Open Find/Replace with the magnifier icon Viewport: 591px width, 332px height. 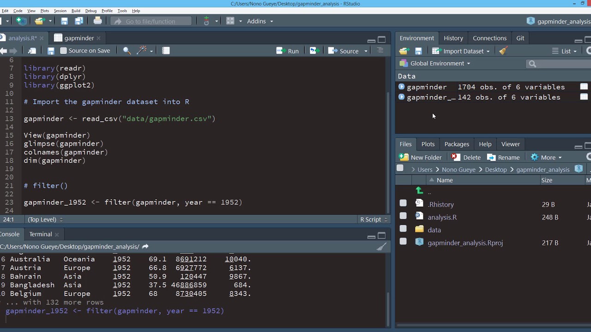pyautogui.click(x=127, y=51)
